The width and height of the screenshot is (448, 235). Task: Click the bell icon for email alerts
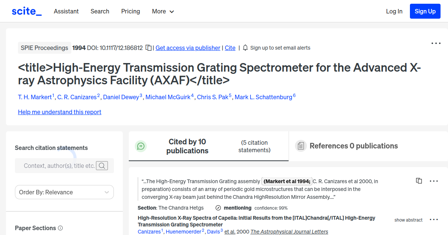[245, 48]
